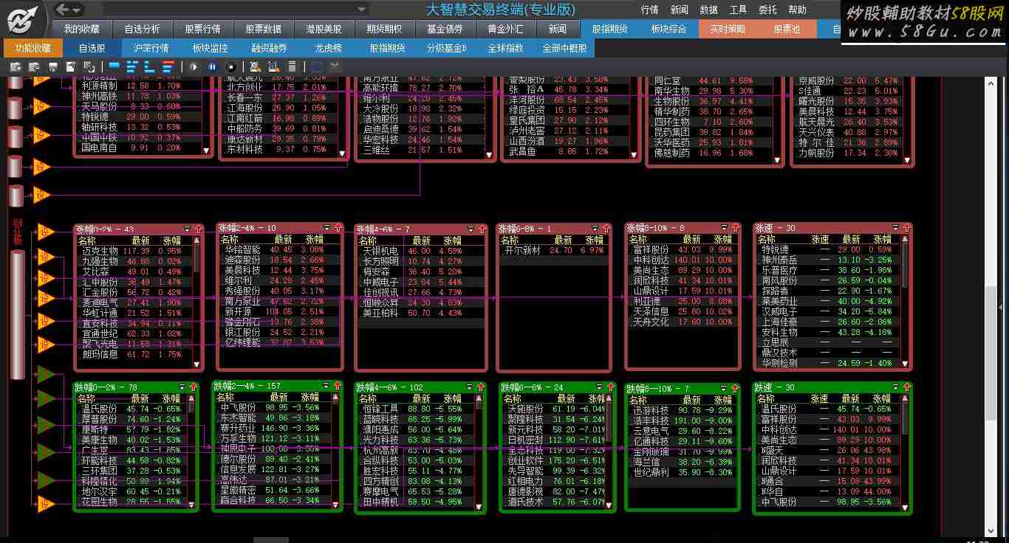This screenshot has width=1009, height=543.
Task: Click the single blue bar alignment icon
Action: click(114, 66)
